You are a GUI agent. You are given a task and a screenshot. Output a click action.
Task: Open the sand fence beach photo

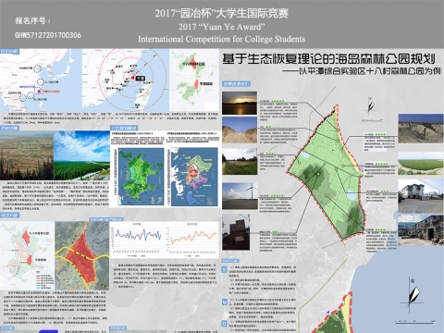[x=421, y=129]
